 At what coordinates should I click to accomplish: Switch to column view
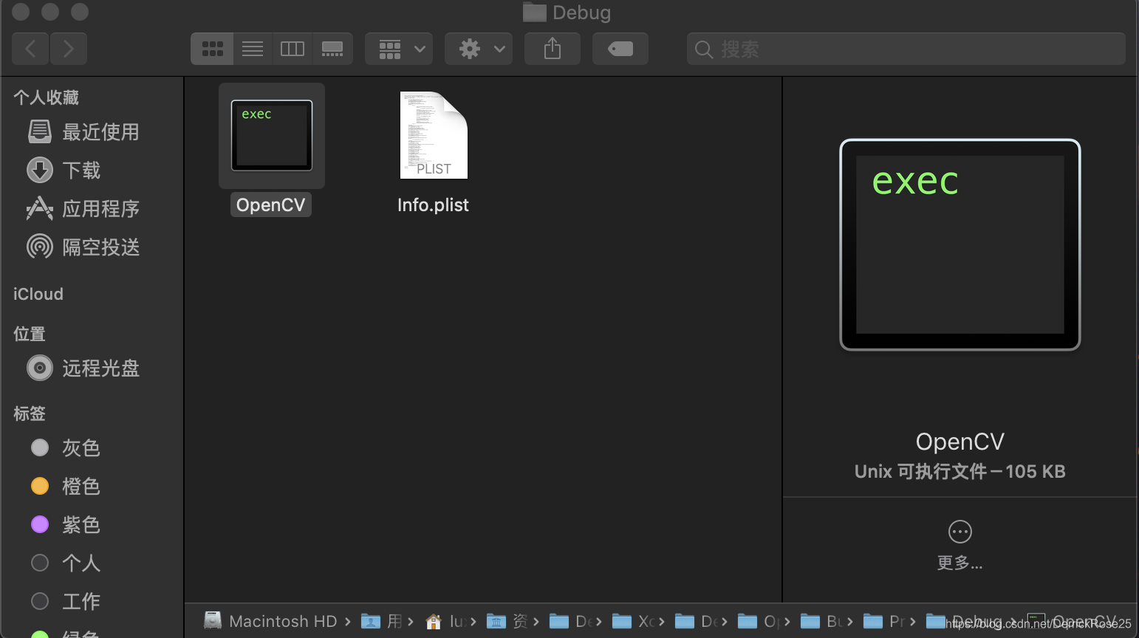293,49
